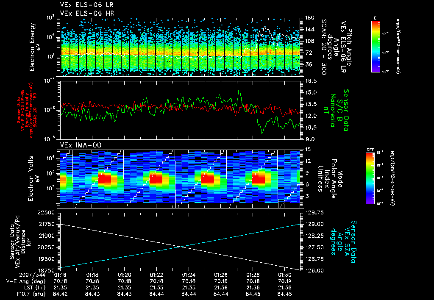
Task: Click the '01:28' time tick label
Action: coord(253,275)
